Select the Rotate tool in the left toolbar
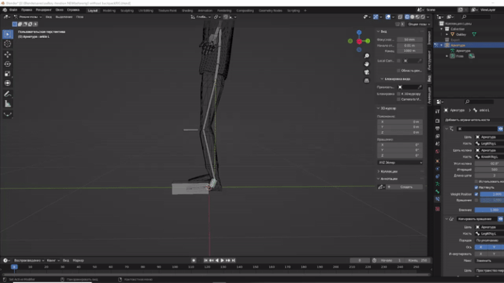 8,64
